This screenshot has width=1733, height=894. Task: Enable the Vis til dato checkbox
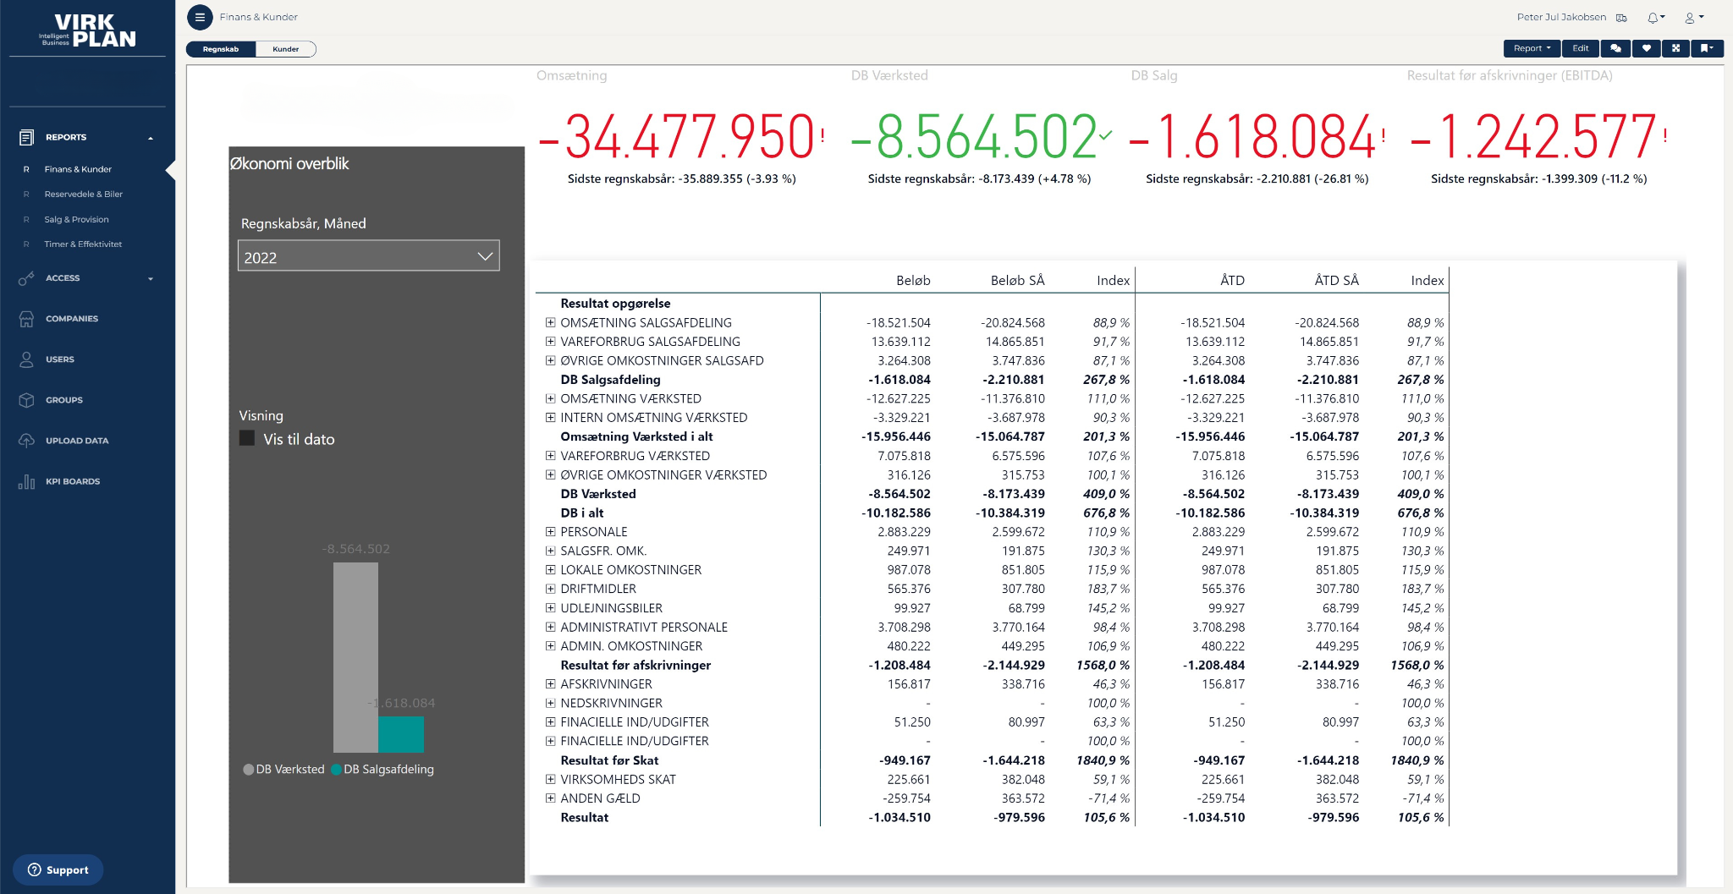coord(247,438)
